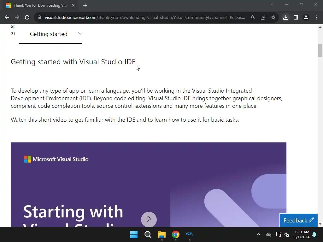This screenshot has height=242, width=323.
Task: Click the Getting started chevron arrow
Action: 80,33
